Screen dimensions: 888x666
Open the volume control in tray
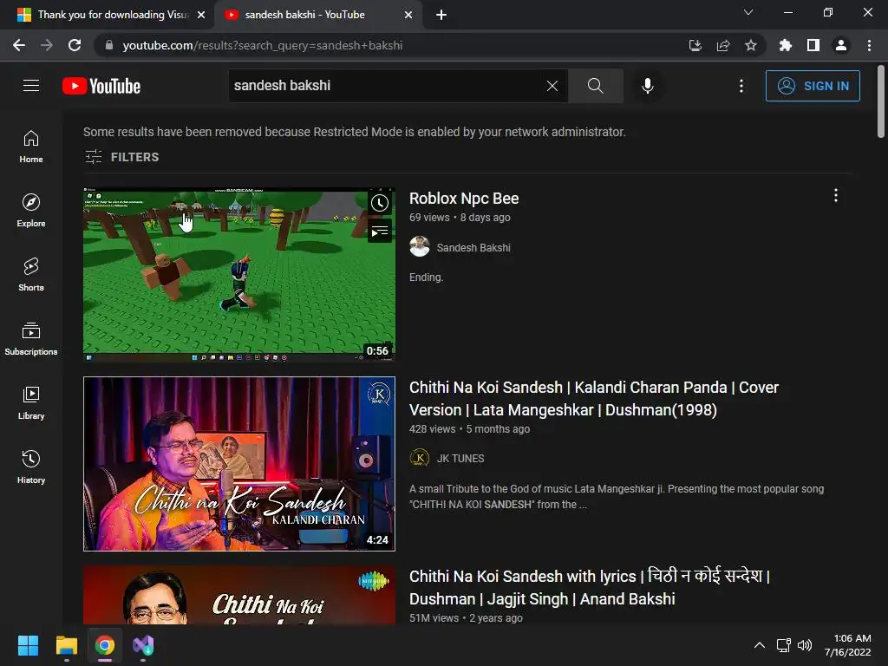804,645
